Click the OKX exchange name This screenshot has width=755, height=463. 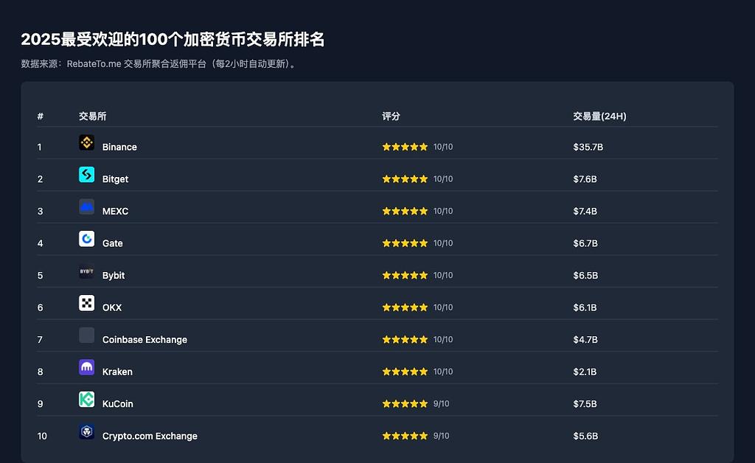(x=112, y=307)
